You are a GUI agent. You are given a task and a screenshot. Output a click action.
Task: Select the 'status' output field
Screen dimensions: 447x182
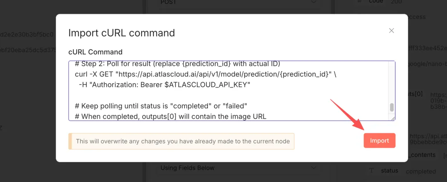coord(389,170)
